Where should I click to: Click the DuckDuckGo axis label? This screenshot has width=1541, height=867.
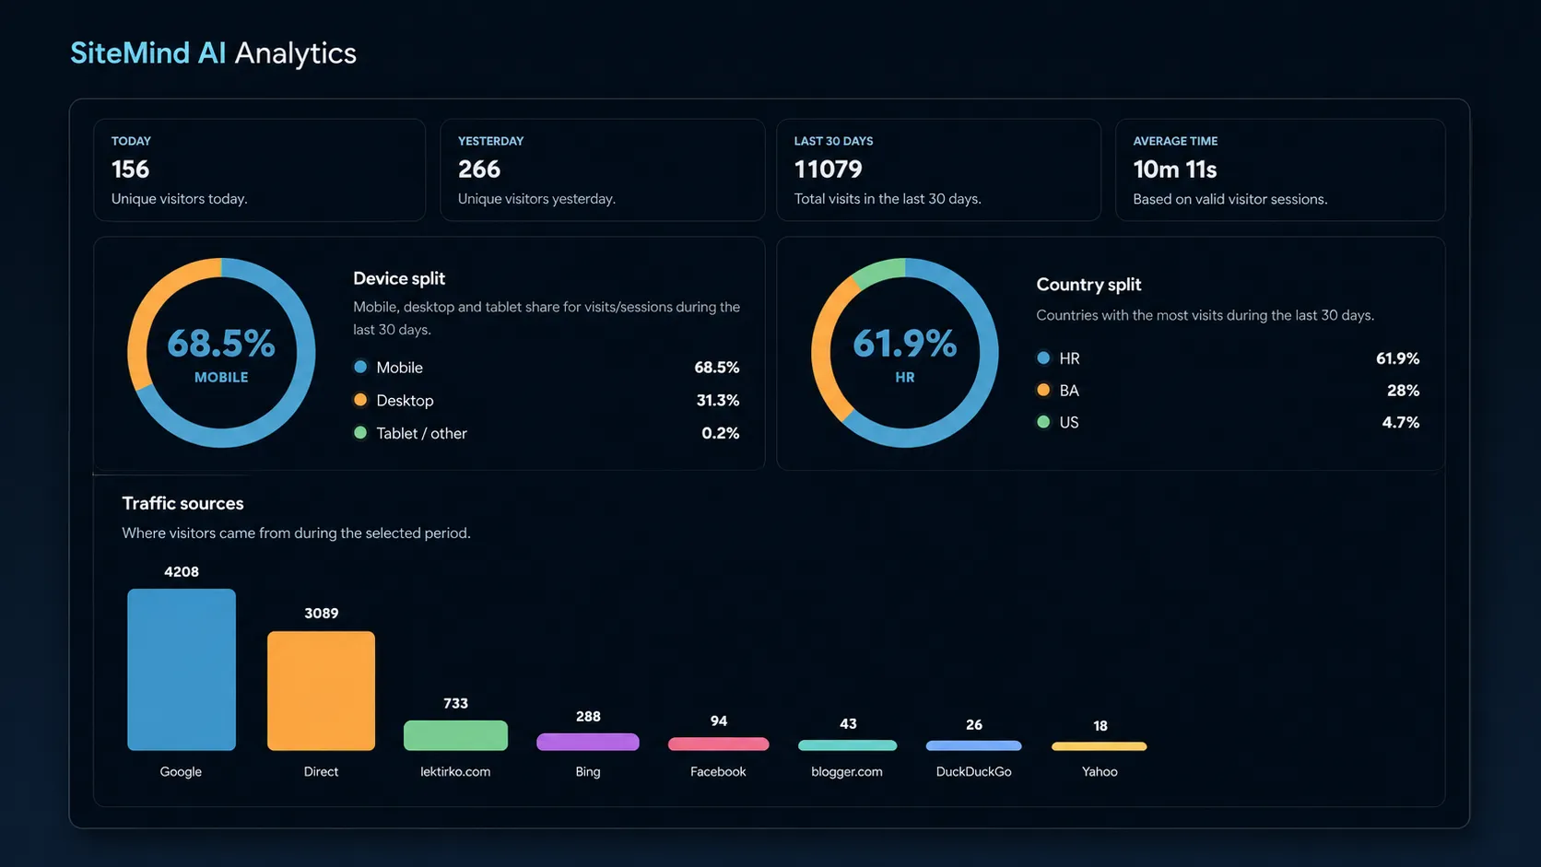click(x=973, y=772)
